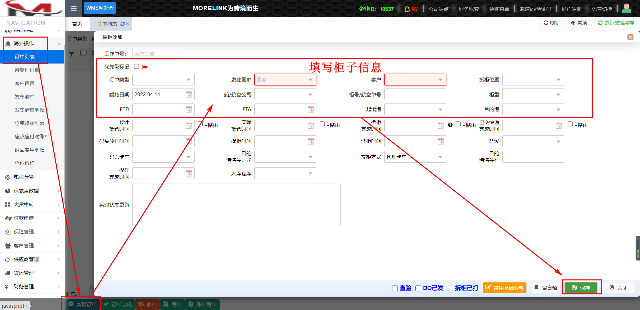The image size is (640, 310).
Task: Click the 仪表盘数据 pie chart icon
Action: 8,191
